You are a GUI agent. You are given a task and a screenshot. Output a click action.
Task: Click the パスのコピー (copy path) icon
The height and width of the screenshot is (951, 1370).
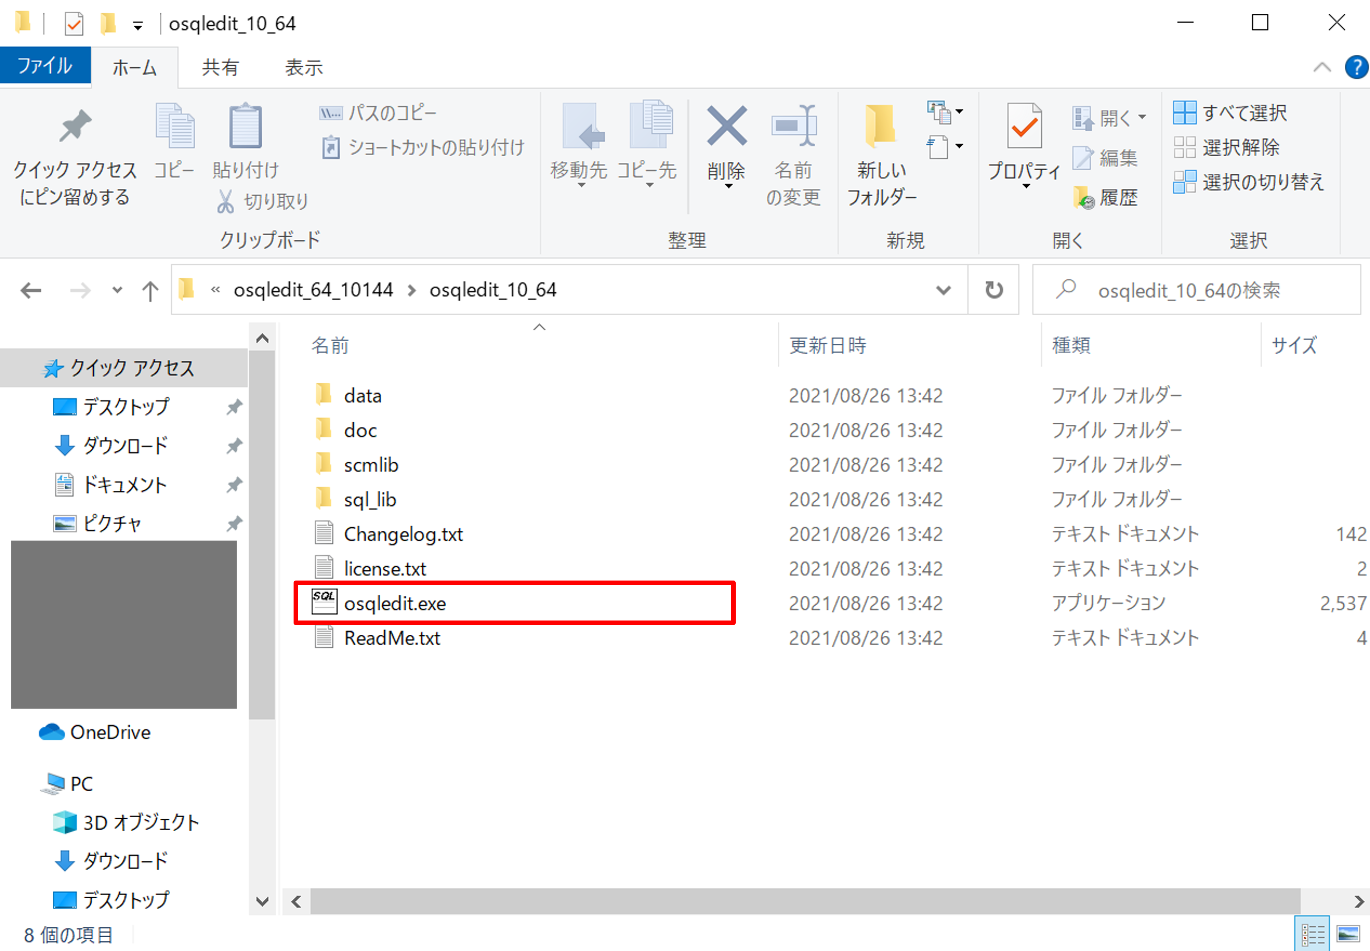[332, 112]
